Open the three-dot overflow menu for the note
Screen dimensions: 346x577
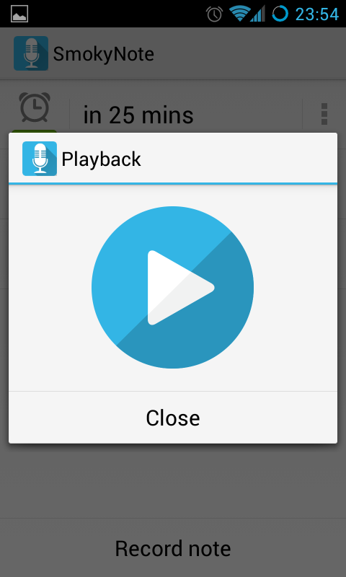[324, 114]
